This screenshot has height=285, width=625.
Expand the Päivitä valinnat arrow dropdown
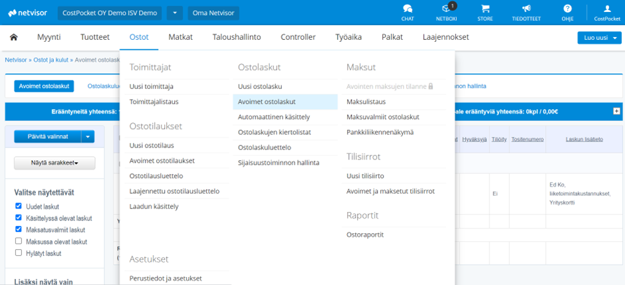coord(88,137)
